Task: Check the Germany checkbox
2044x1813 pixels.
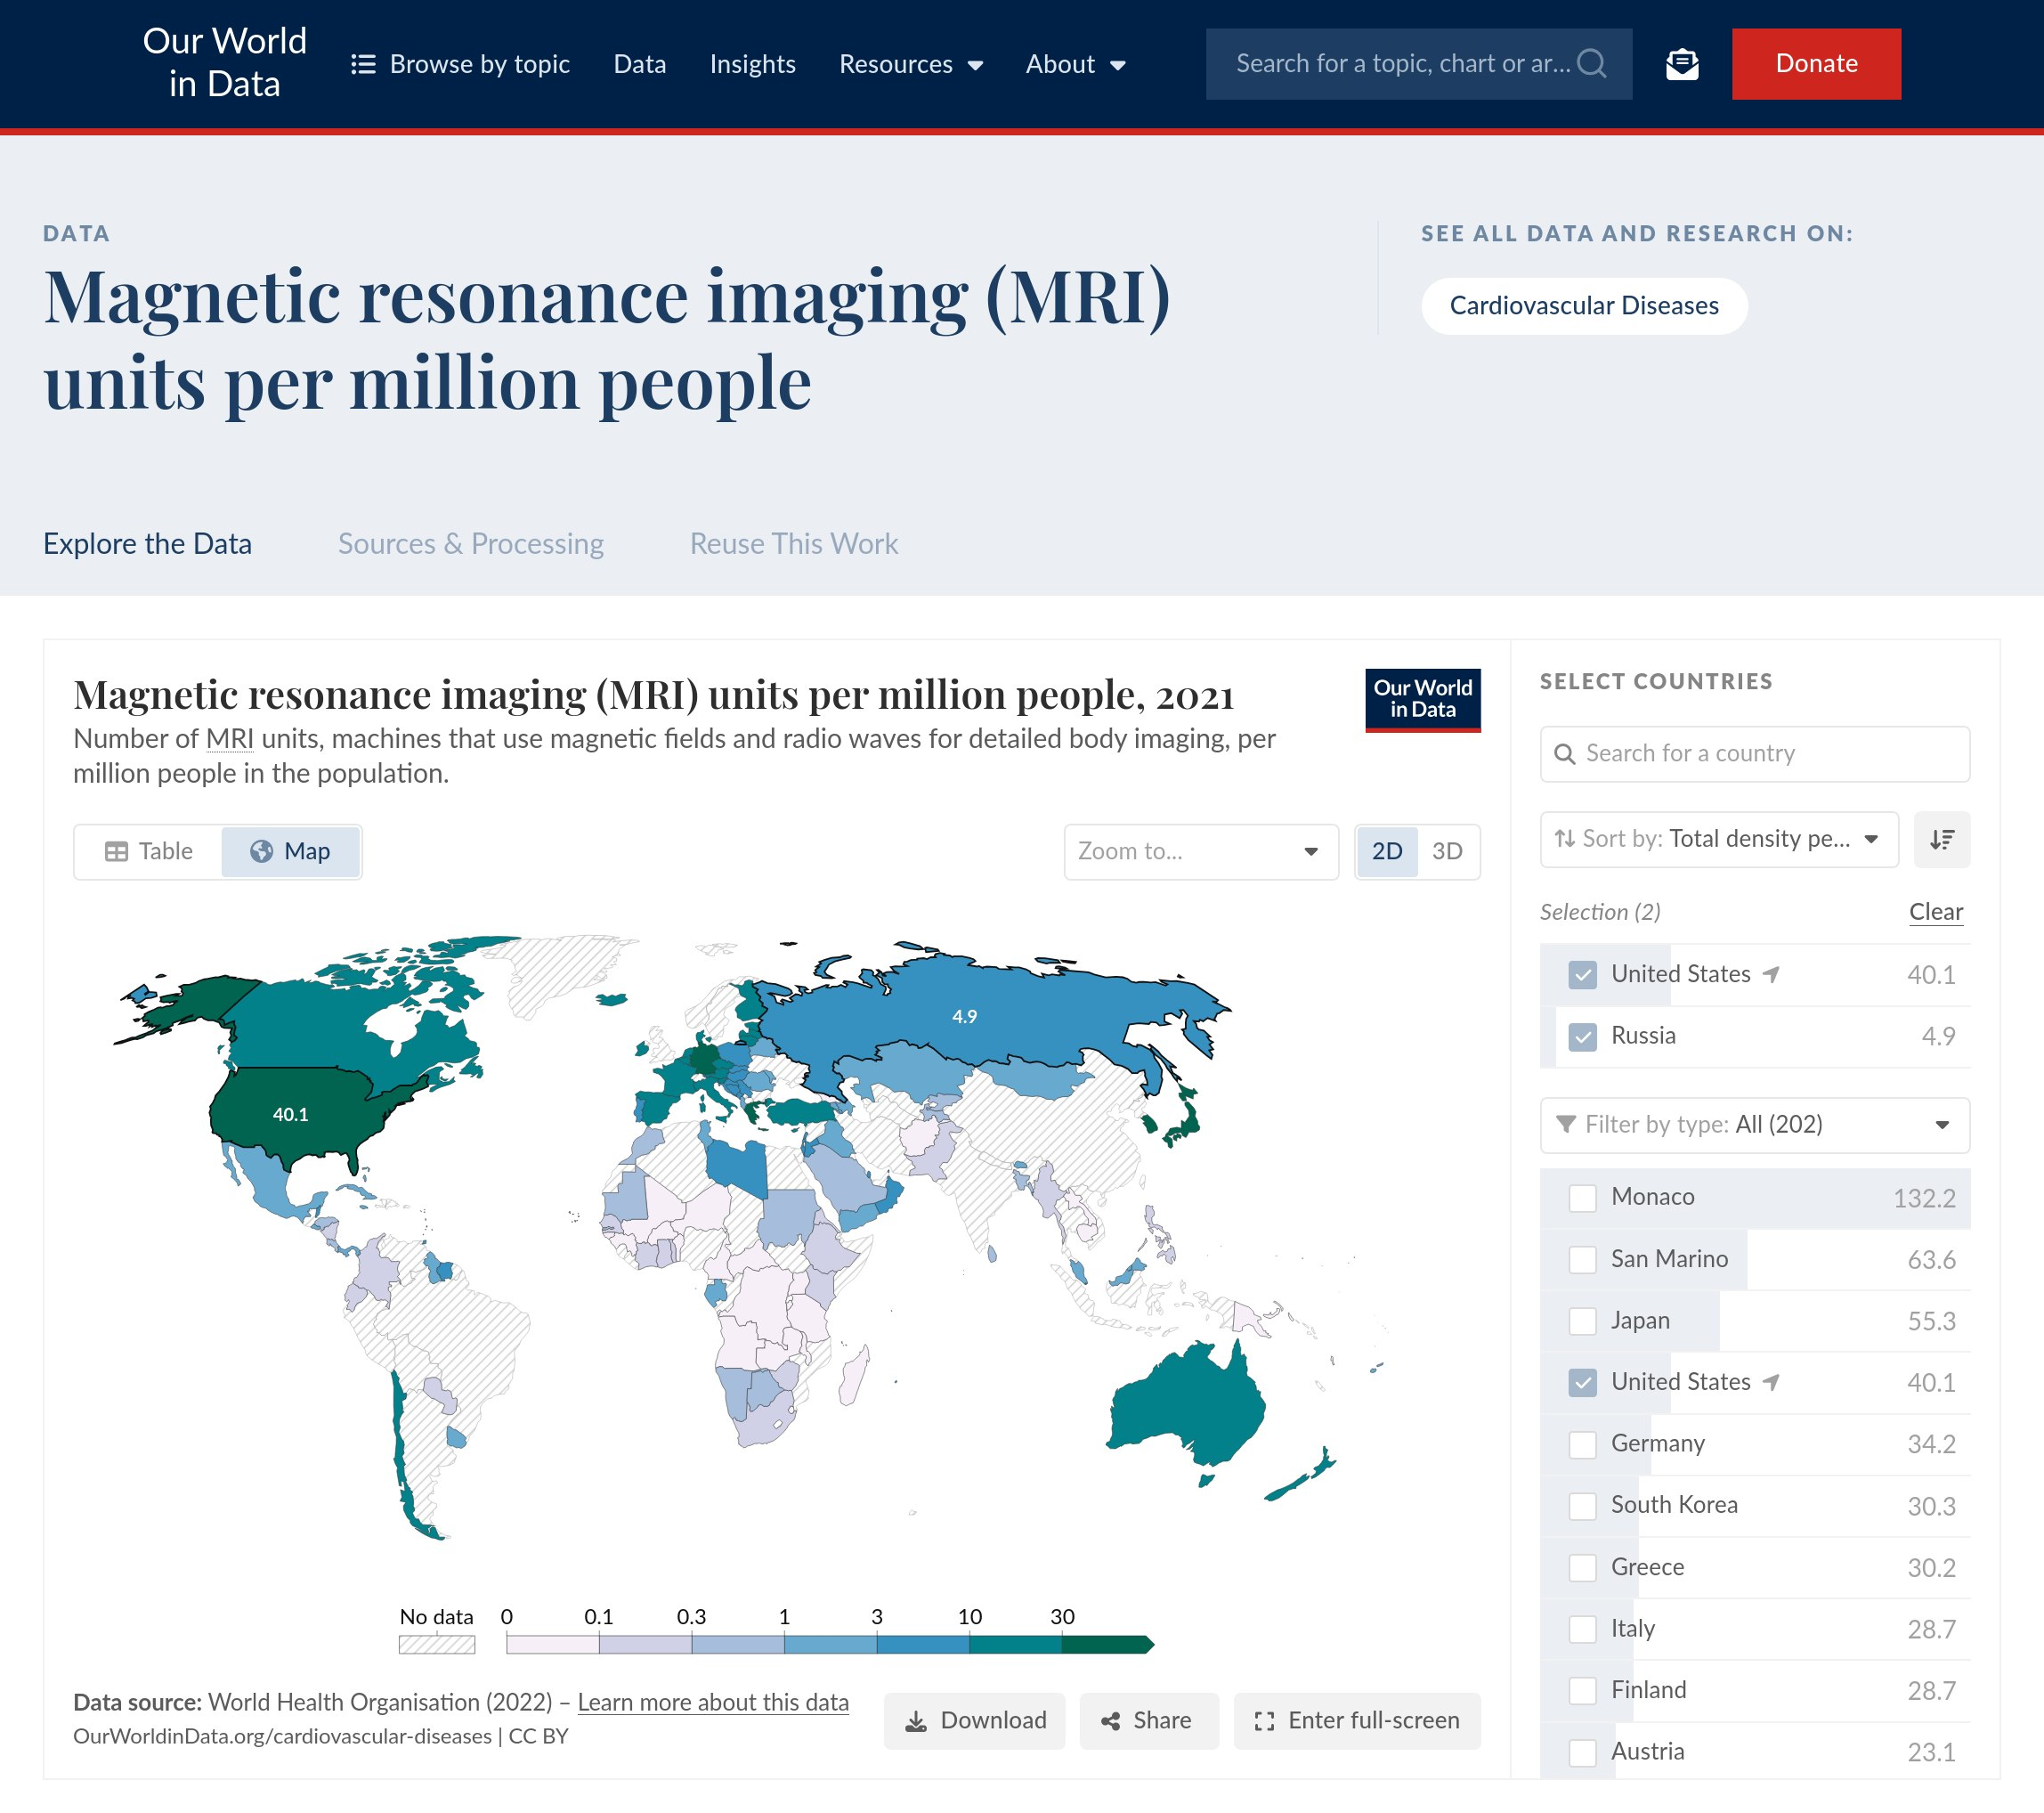Action: (1582, 1444)
